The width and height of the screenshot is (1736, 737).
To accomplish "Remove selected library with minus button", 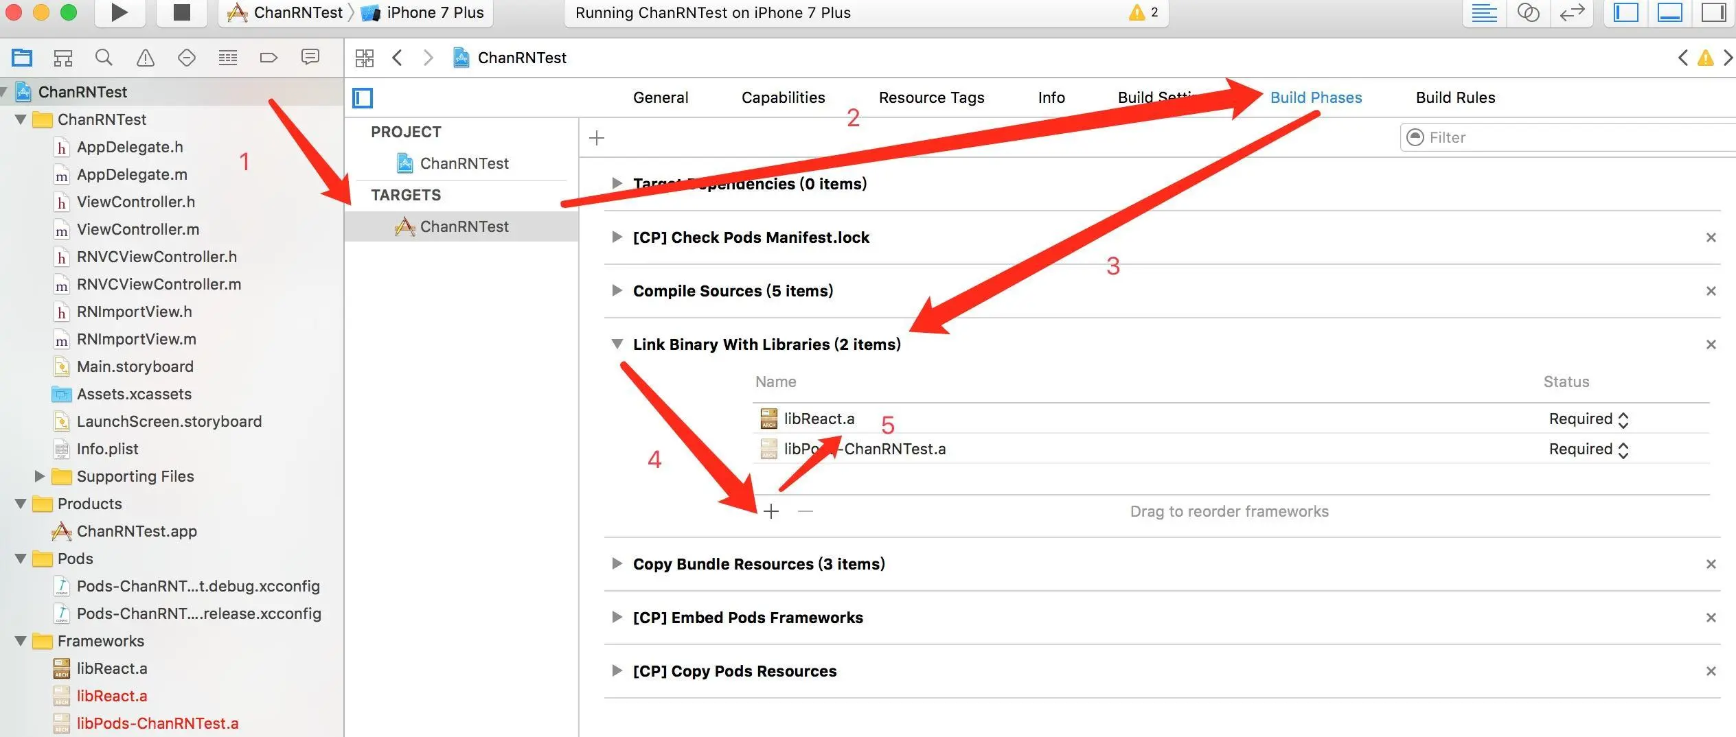I will (x=806, y=511).
